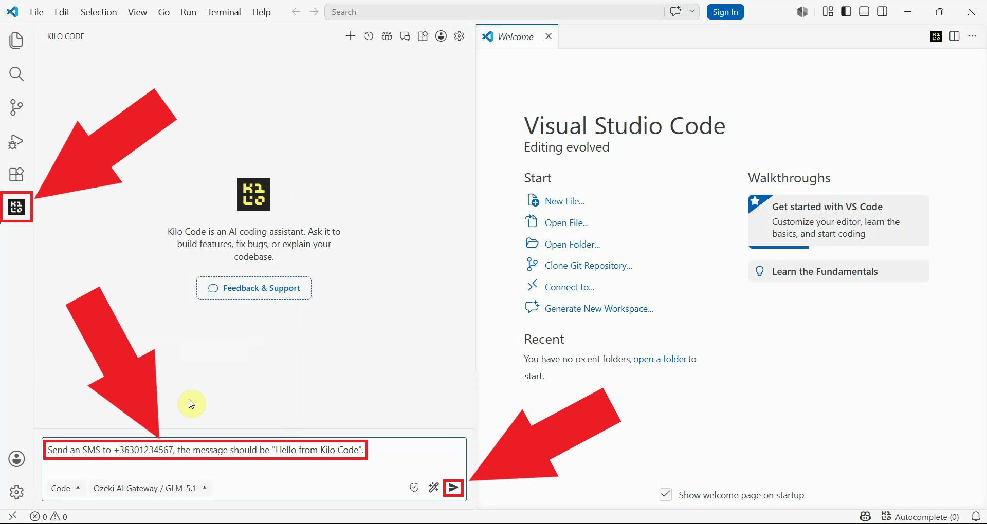The height and width of the screenshot is (524, 987).
Task: Open the Go menu
Action: 164,12
